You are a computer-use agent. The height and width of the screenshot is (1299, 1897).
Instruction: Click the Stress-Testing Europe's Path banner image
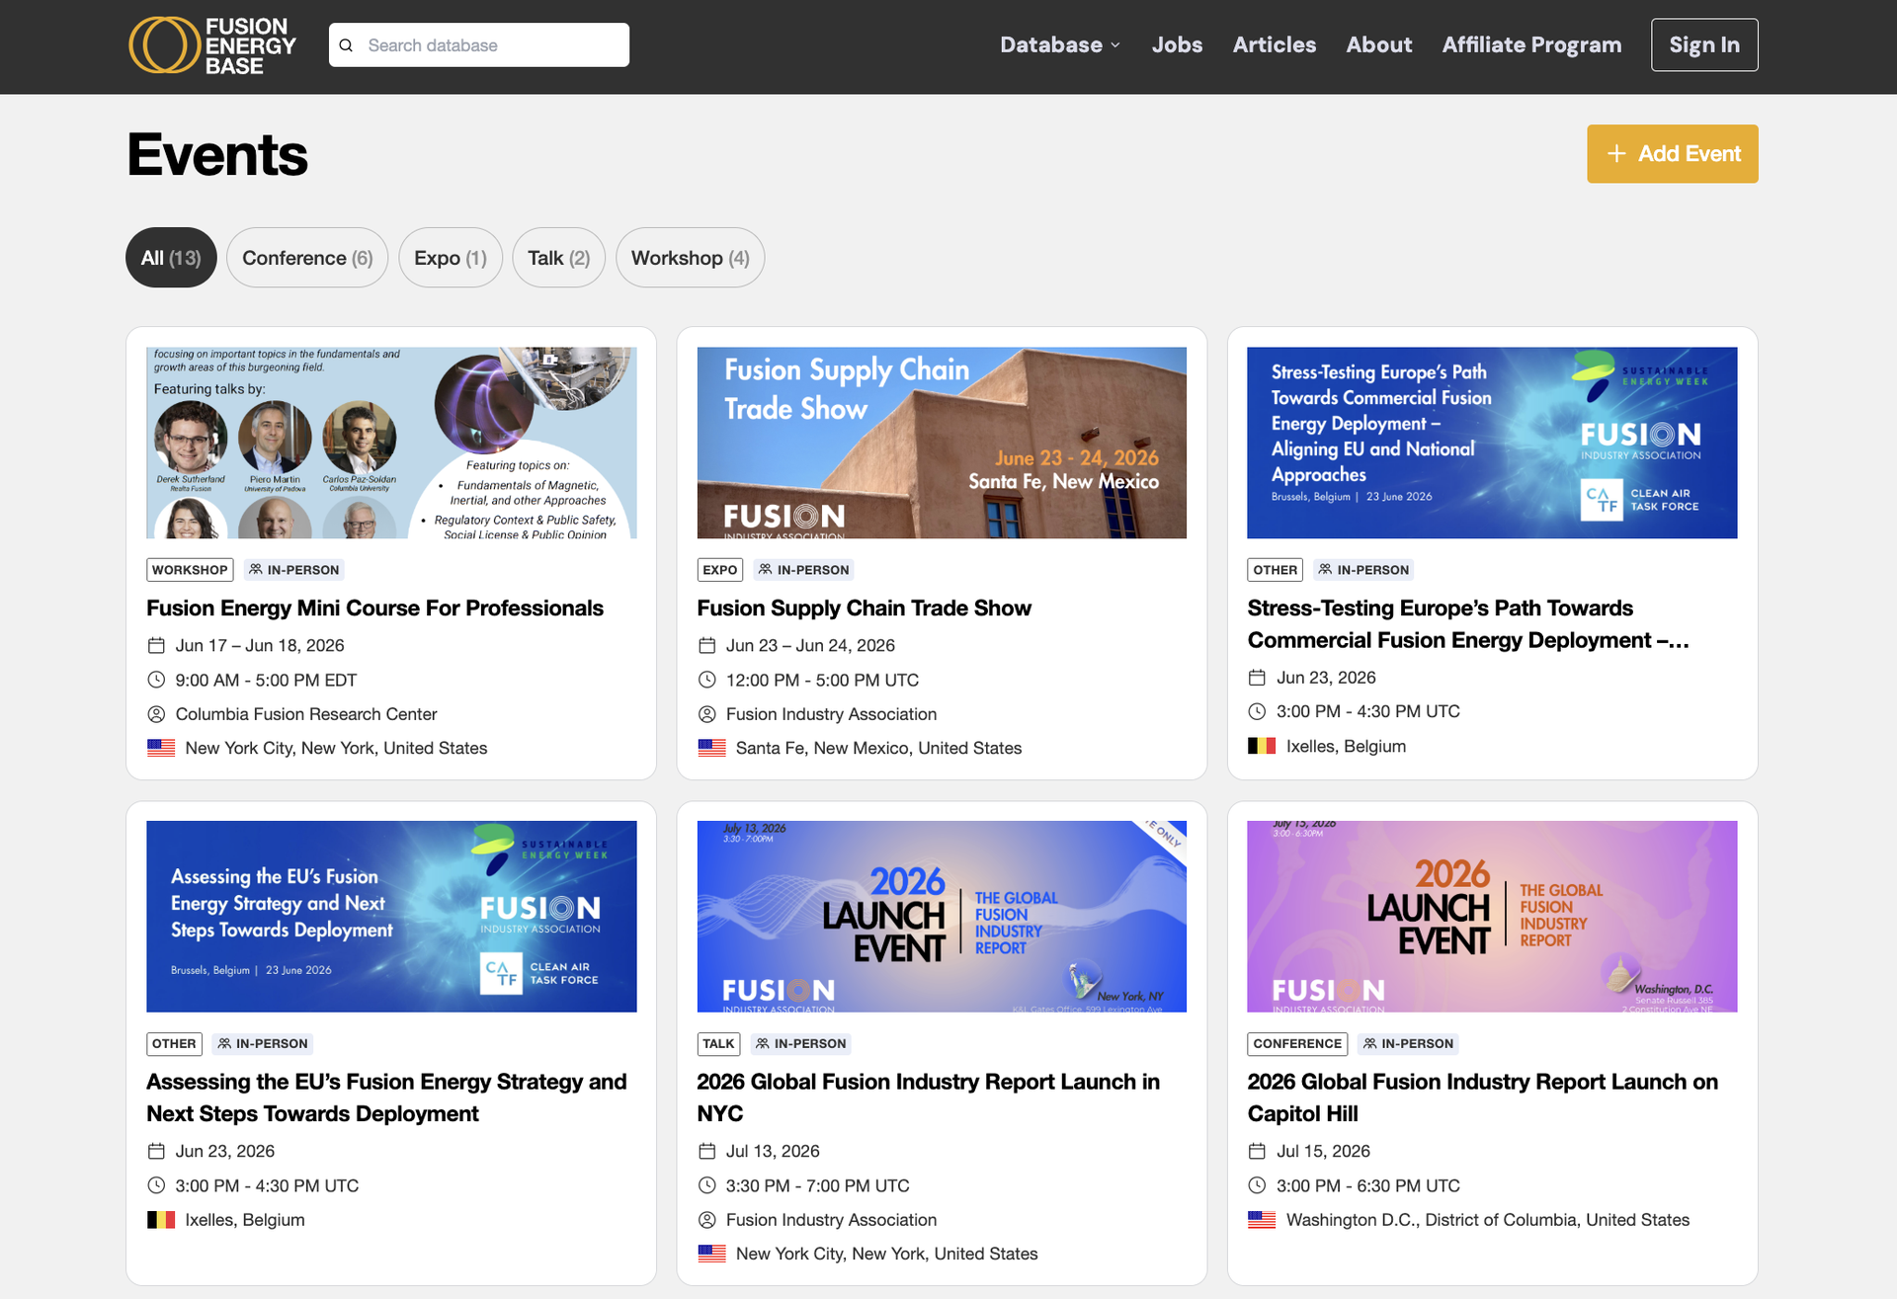pos(1492,443)
